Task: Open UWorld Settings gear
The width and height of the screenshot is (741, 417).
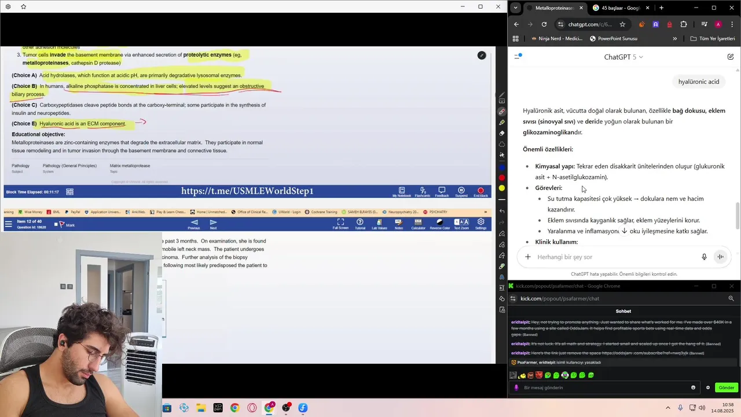Action: click(480, 224)
